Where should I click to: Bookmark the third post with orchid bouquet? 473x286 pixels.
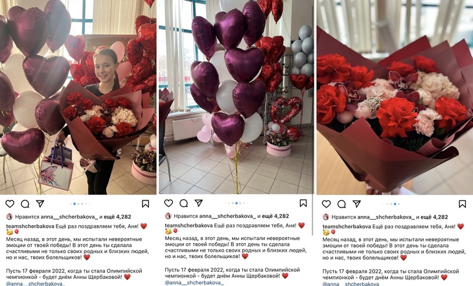pyautogui.click(x=462, y=204)
